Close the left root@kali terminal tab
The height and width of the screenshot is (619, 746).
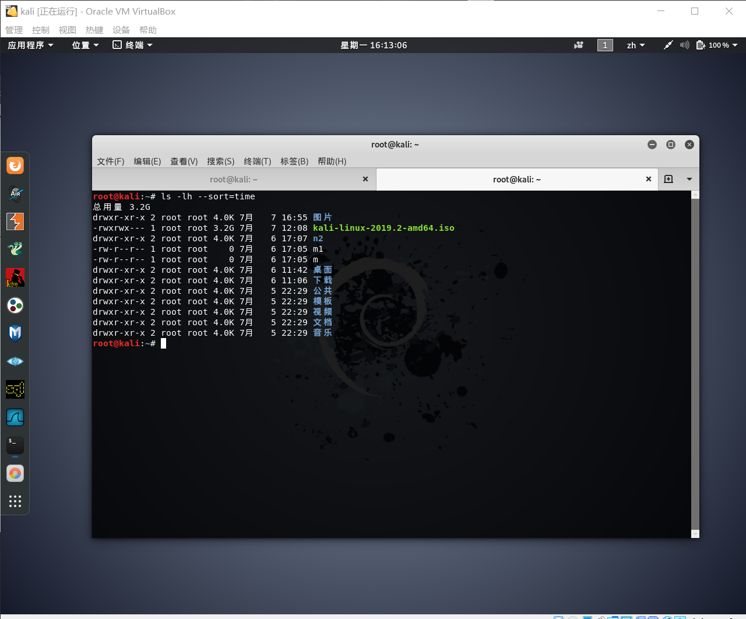click(365, 179)
